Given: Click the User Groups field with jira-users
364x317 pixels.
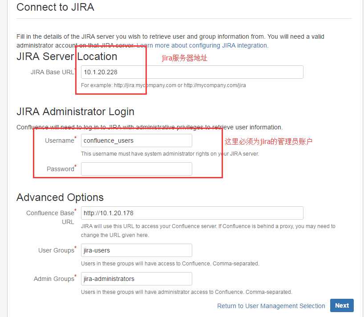Looking at the screenshot, I should [x=137, y=250].
